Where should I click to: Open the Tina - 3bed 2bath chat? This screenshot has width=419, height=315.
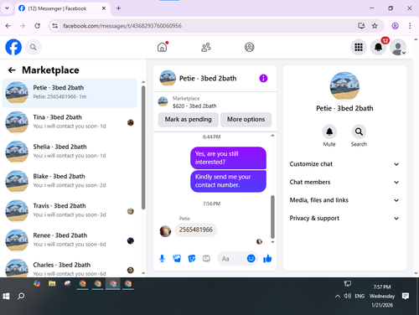[x=70, y=122]
